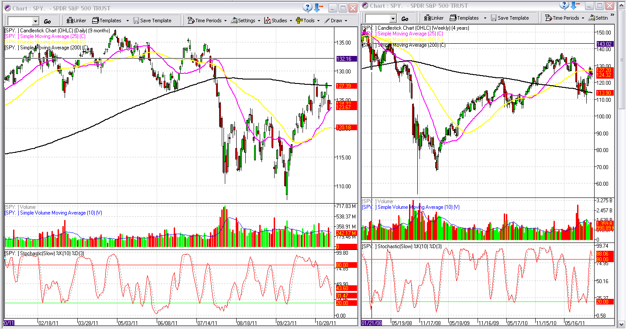Click the symbol input box in weekly chart
This screenshot has height=329, width=626.
[377, 18]
